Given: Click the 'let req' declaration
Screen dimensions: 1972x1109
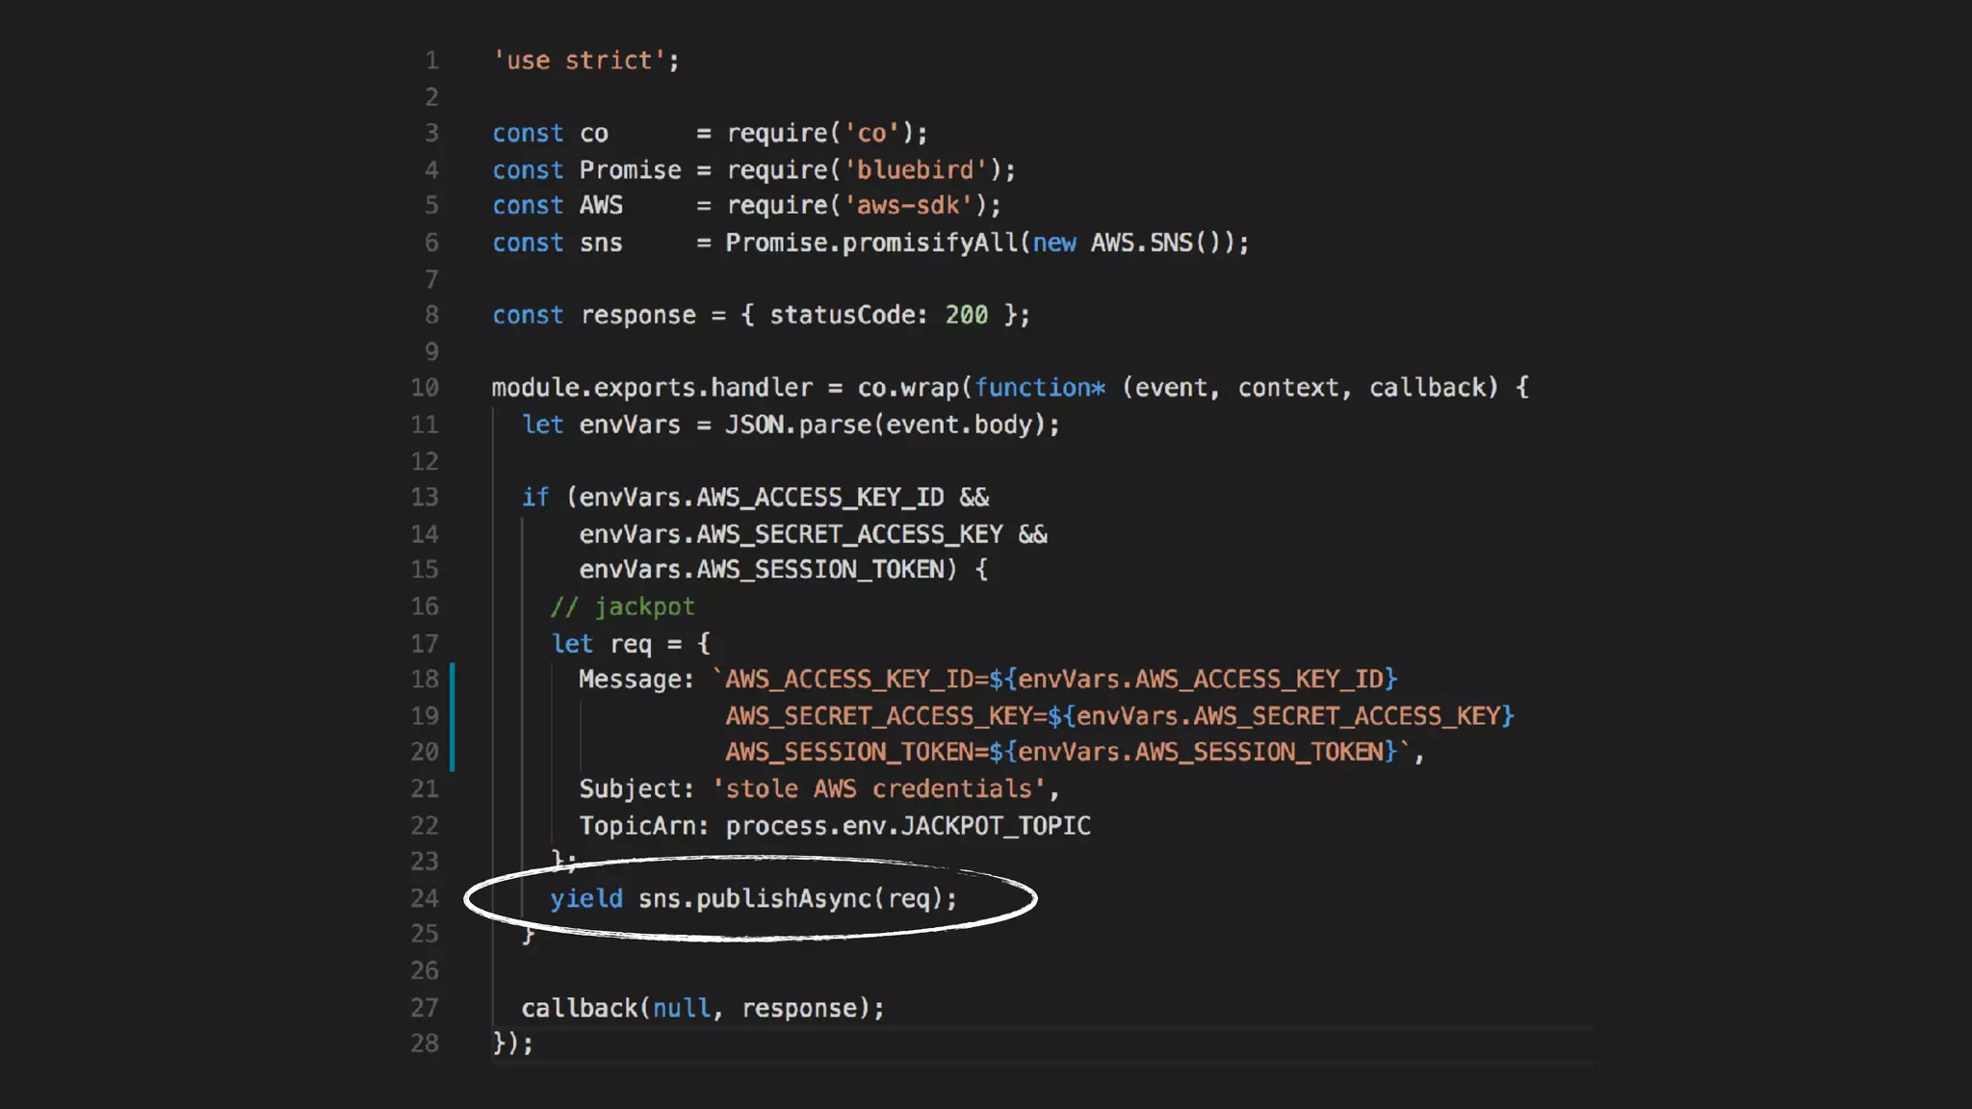Looking at the screenshot, I should coord(602,643).
